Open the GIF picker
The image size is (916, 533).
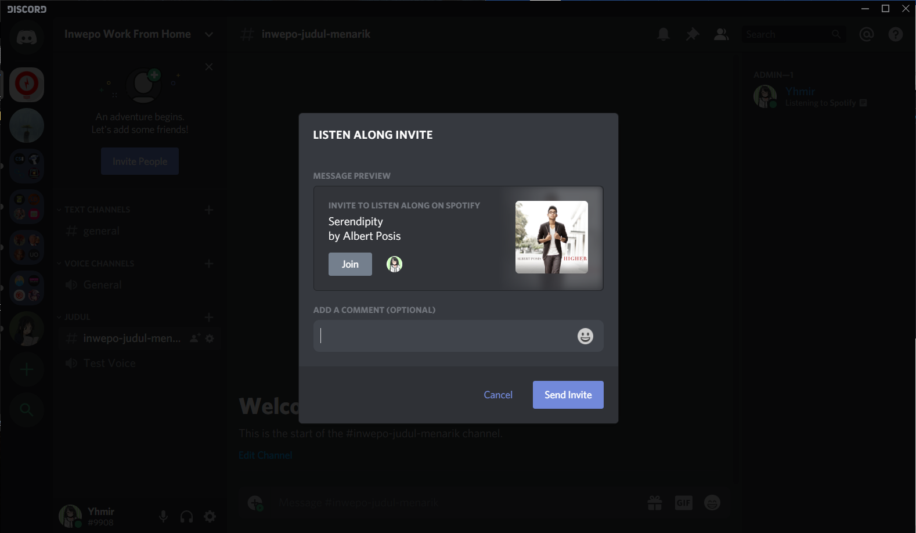[x=683, y=503]
